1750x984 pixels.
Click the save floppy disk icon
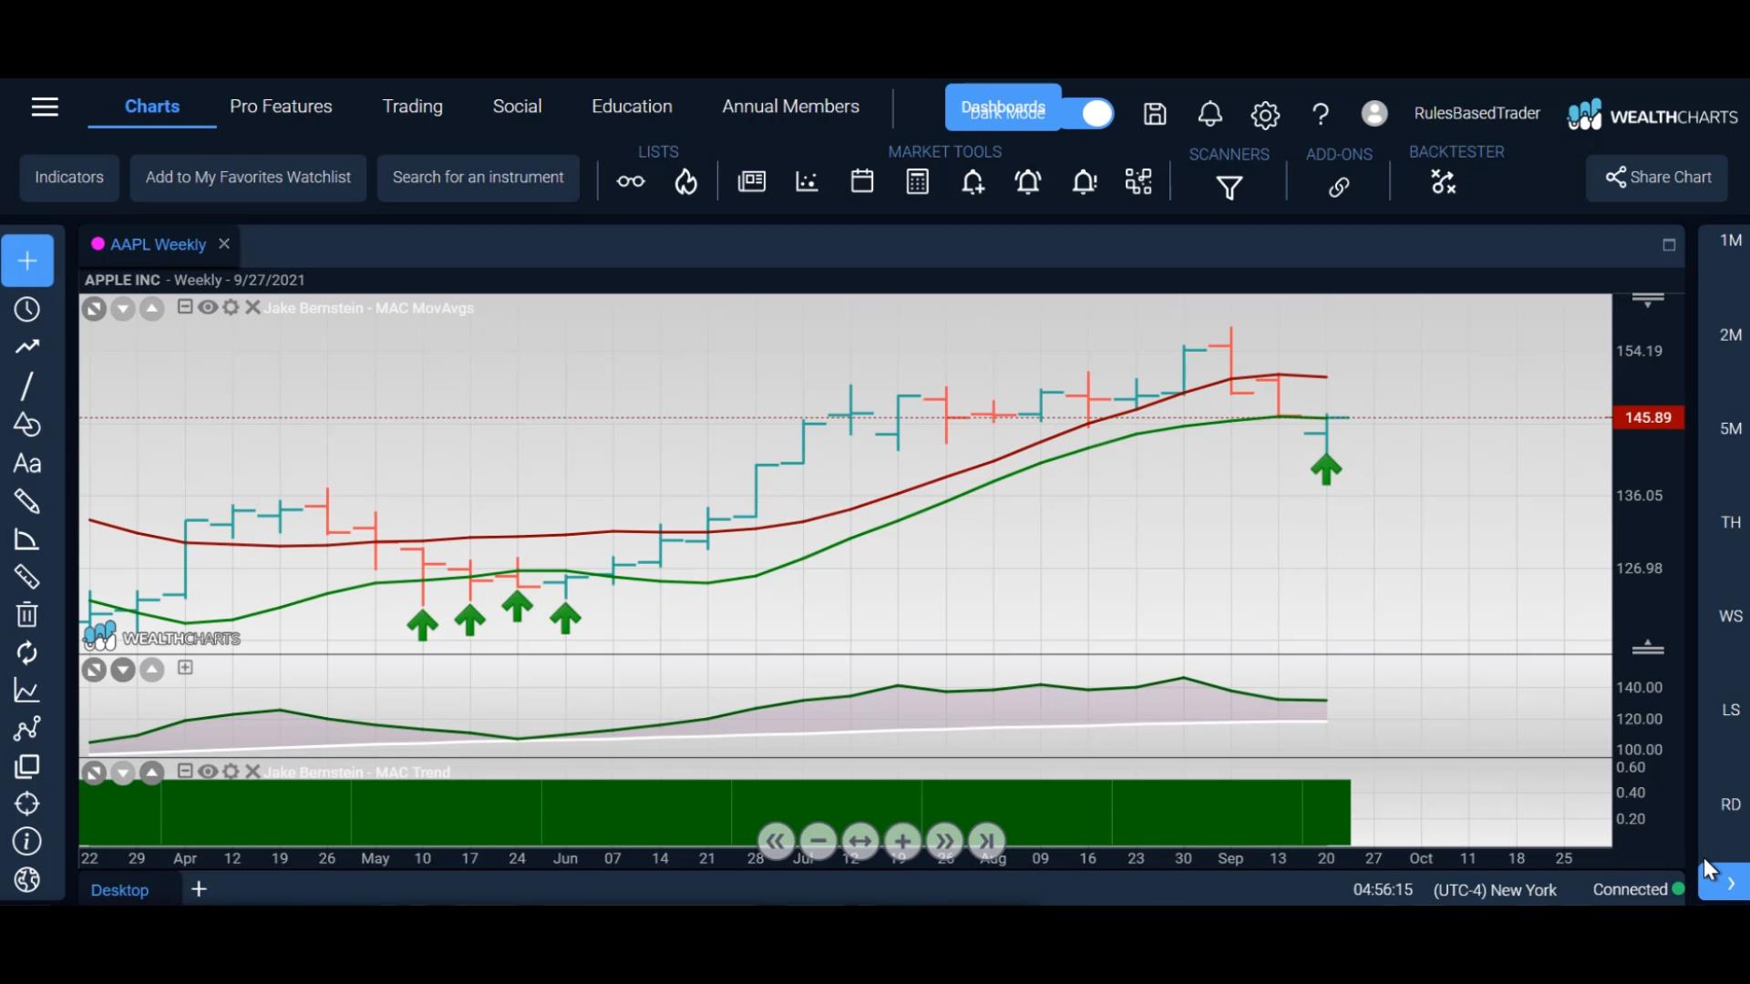click(1155, 114)
